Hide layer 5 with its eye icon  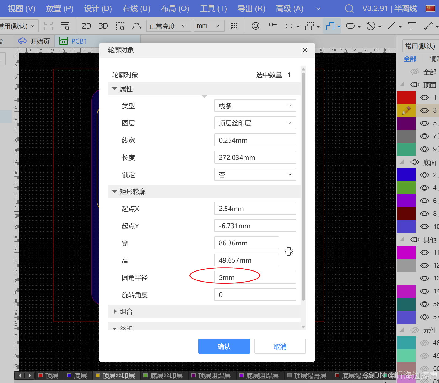pos(424,123)
